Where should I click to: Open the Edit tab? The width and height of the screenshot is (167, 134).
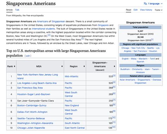pos(136,10)
